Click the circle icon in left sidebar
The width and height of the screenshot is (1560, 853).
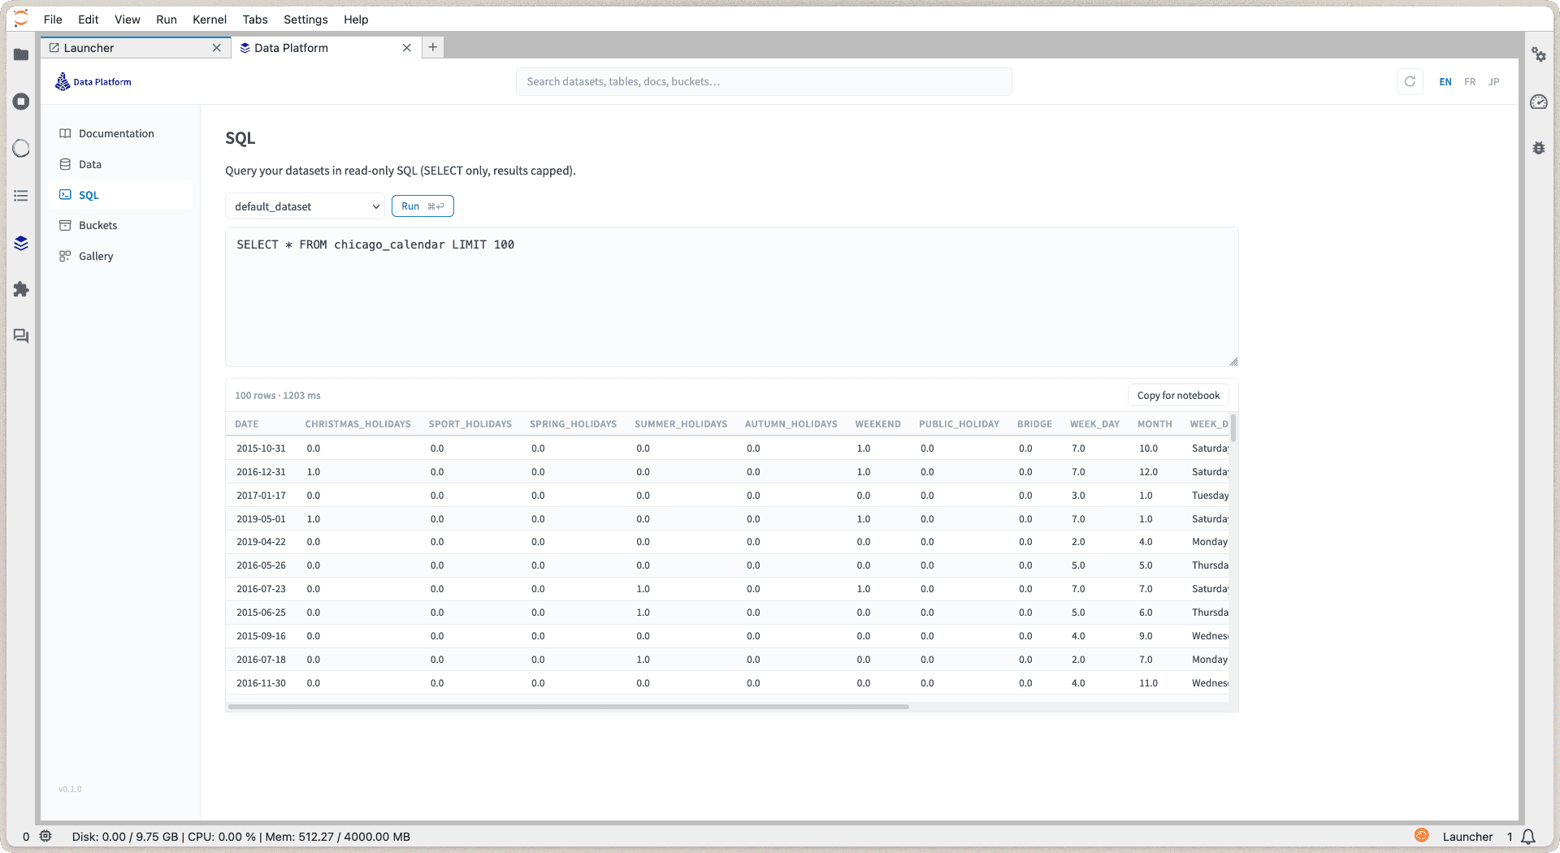[21, 149]
